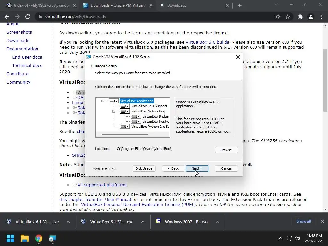Open Documentation link in sidebar
Image resolution: width=328 pixels, height=246 pixels.
point(22,49)
